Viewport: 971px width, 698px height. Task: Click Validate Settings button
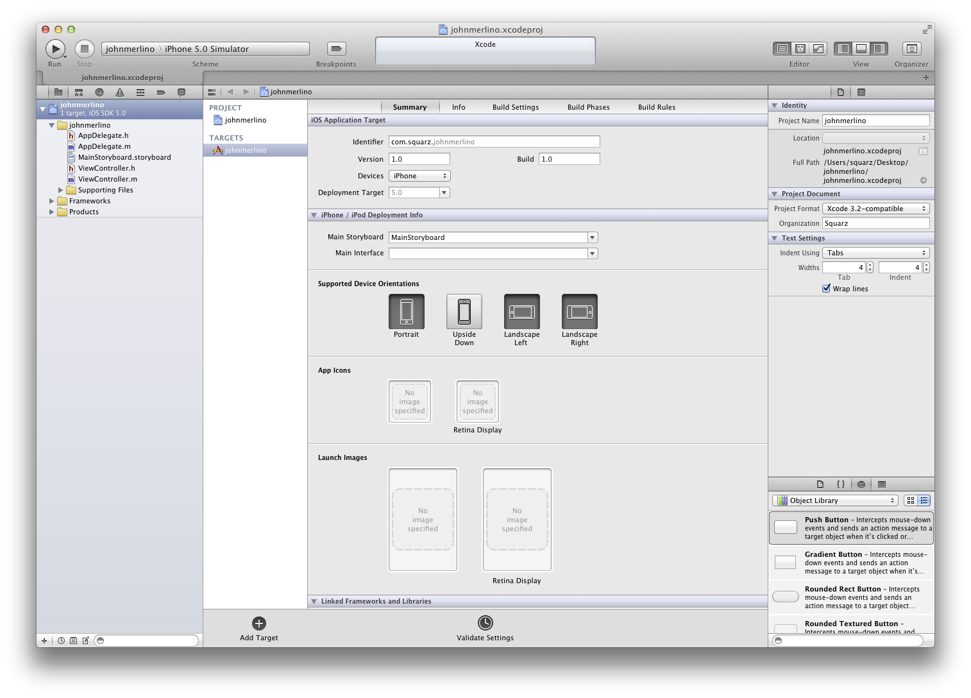[485, 629]
